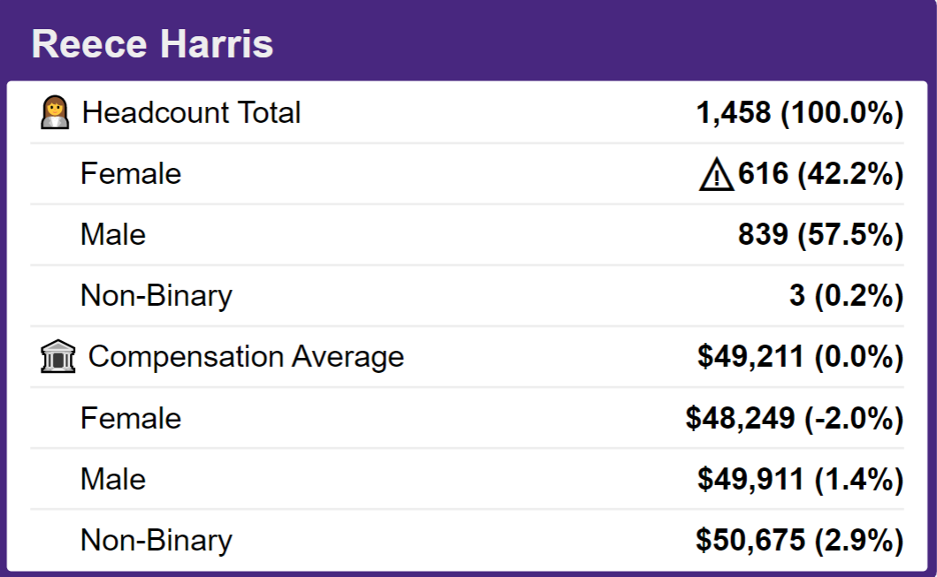Viewport: 937px width, 577px height.
Task: Click the $49,911 (1.4%) male compensation
Action: [x=800, y=479]
